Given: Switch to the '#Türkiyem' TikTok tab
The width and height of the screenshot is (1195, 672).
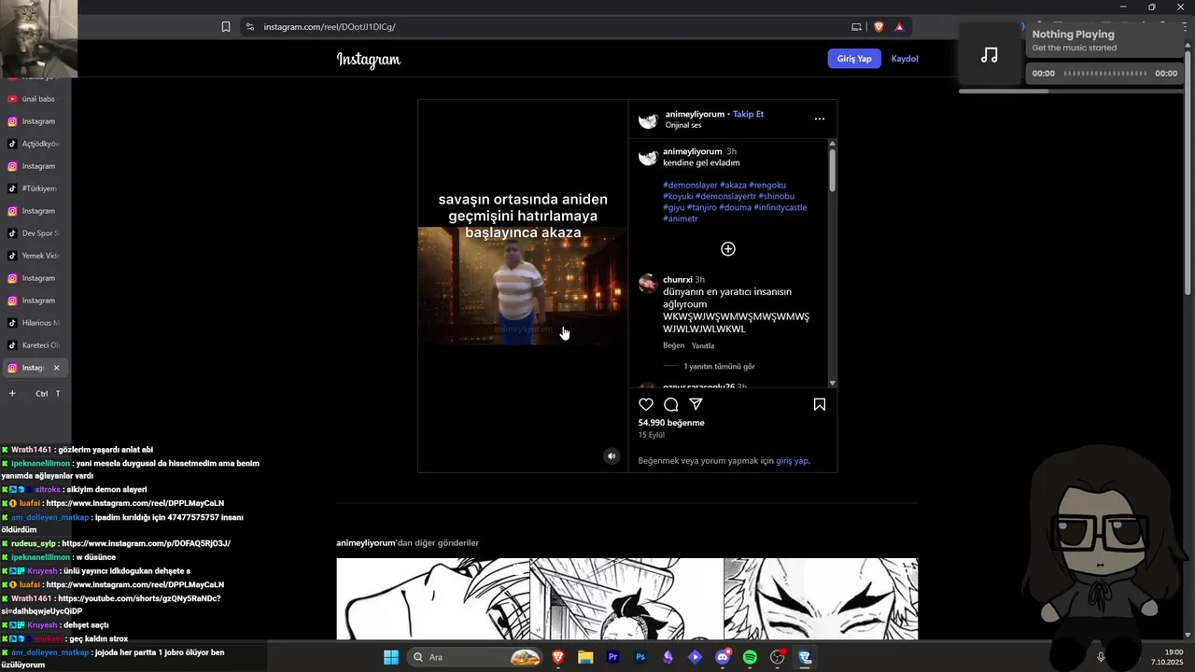Looking at the screenshot, I should coord(35,189).
